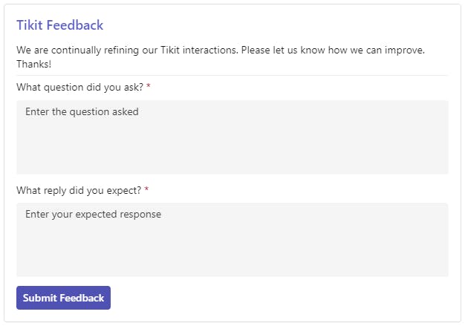Focus the 'Enter your expected response' text box
The image size is (465, 326).
[x=232, y=240]
